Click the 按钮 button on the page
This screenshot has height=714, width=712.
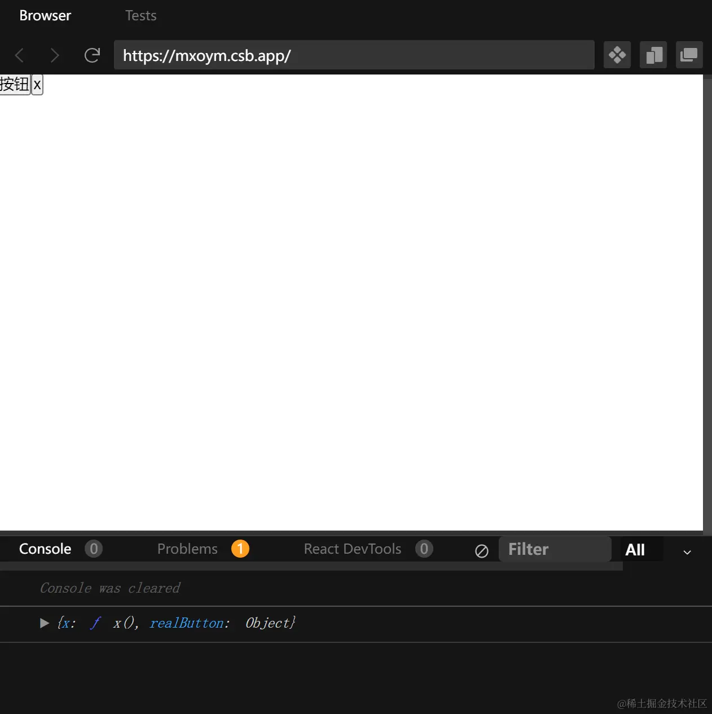[x=14, y=84]
